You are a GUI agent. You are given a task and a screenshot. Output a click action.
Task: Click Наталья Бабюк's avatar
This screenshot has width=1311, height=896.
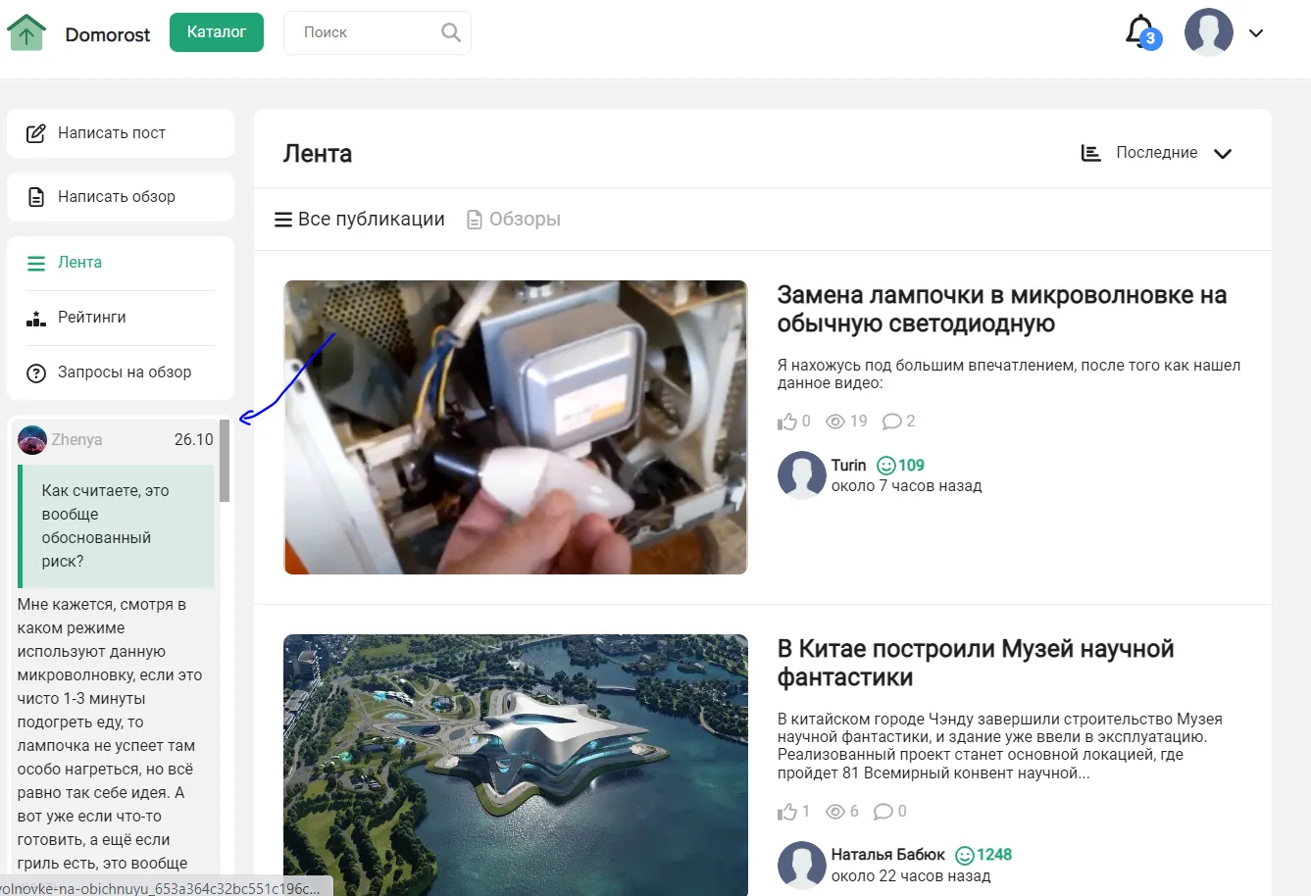(x=801, y=865)
